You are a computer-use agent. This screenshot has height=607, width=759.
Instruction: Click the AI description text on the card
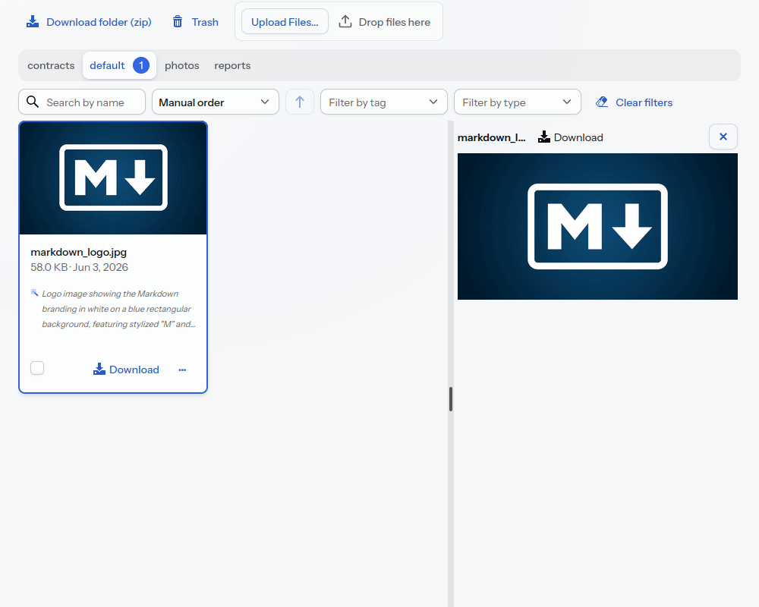118,309
